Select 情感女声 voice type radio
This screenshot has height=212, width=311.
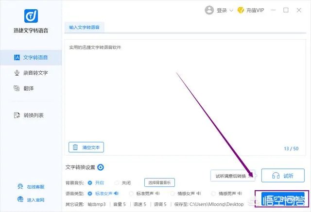point(173,194)
